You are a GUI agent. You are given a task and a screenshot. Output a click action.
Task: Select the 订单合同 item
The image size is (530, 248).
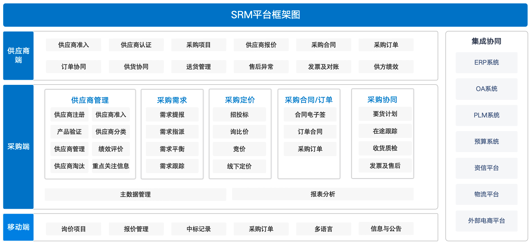(x=310, y=132)
